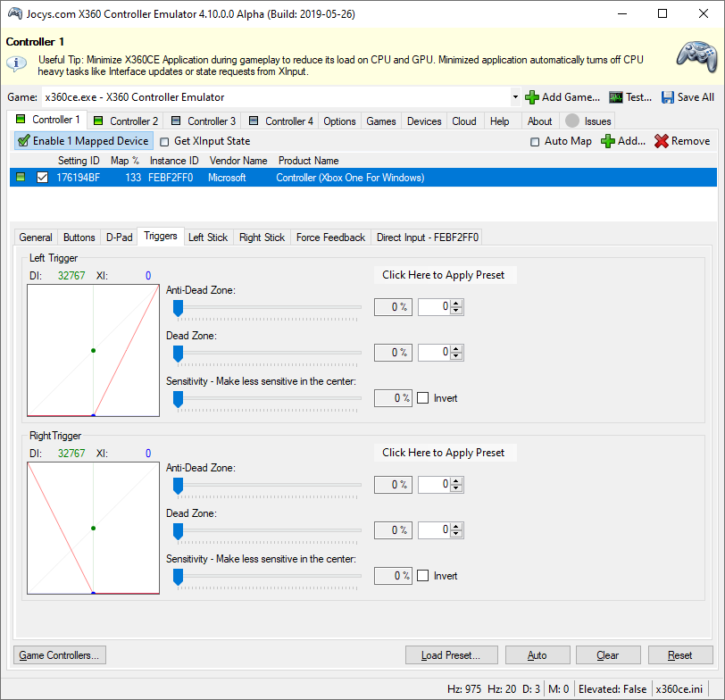Check Invert for the Left Trigger
This screenshot has width=725, height=700.
[423, 398]
